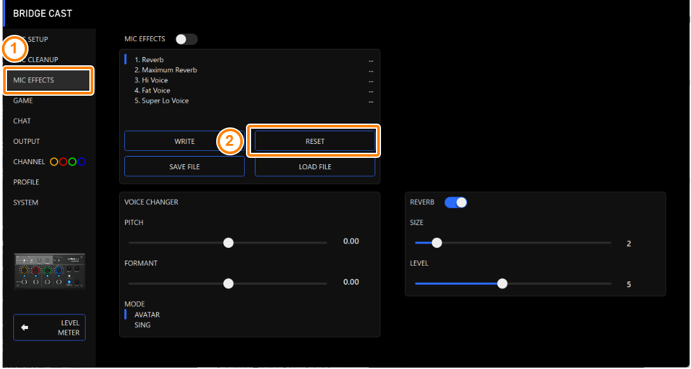Click the back arrow on LEVEL METER
The image size is (691, 369).
click(x=25, y=328)
